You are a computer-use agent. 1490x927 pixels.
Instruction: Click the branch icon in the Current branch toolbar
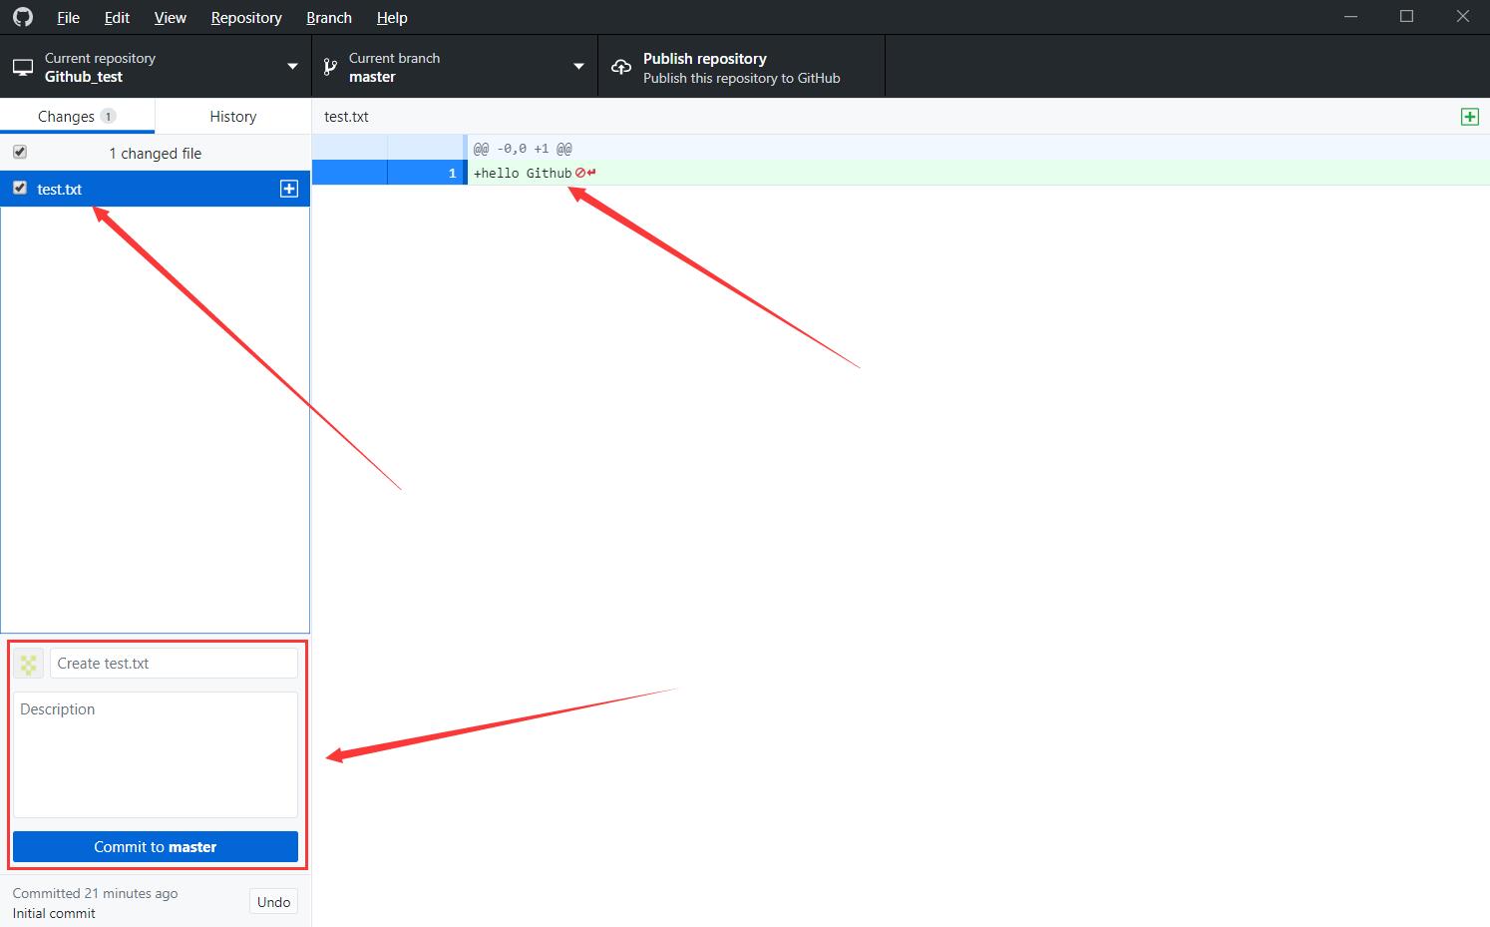tap(329, 66)
